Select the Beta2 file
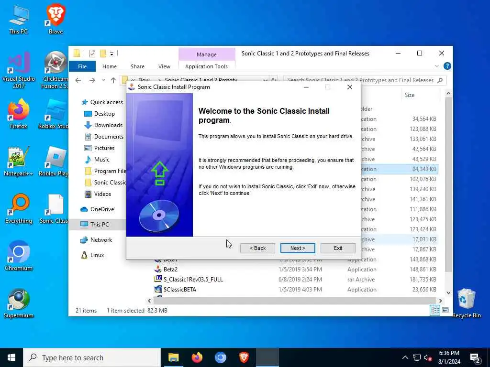Screen dimensions: 490x367 pos(170,270)
